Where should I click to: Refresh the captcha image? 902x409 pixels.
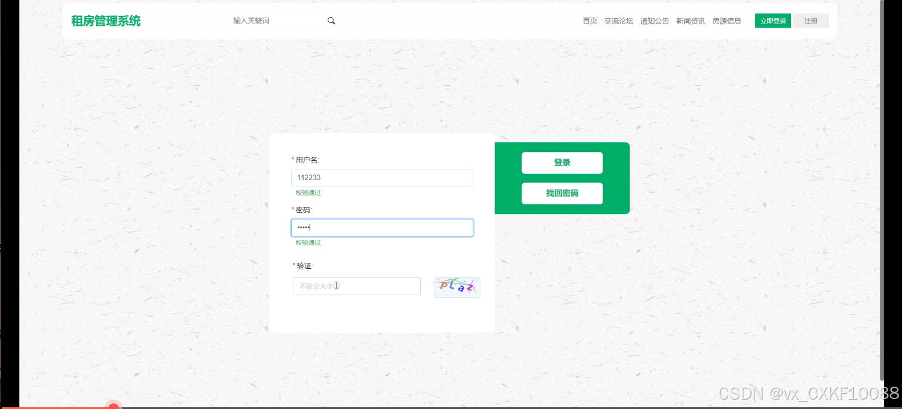tap(457, 287)
